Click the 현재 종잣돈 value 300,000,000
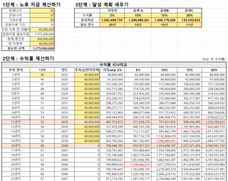Screen dimensions: 228x181 [42, 39]
